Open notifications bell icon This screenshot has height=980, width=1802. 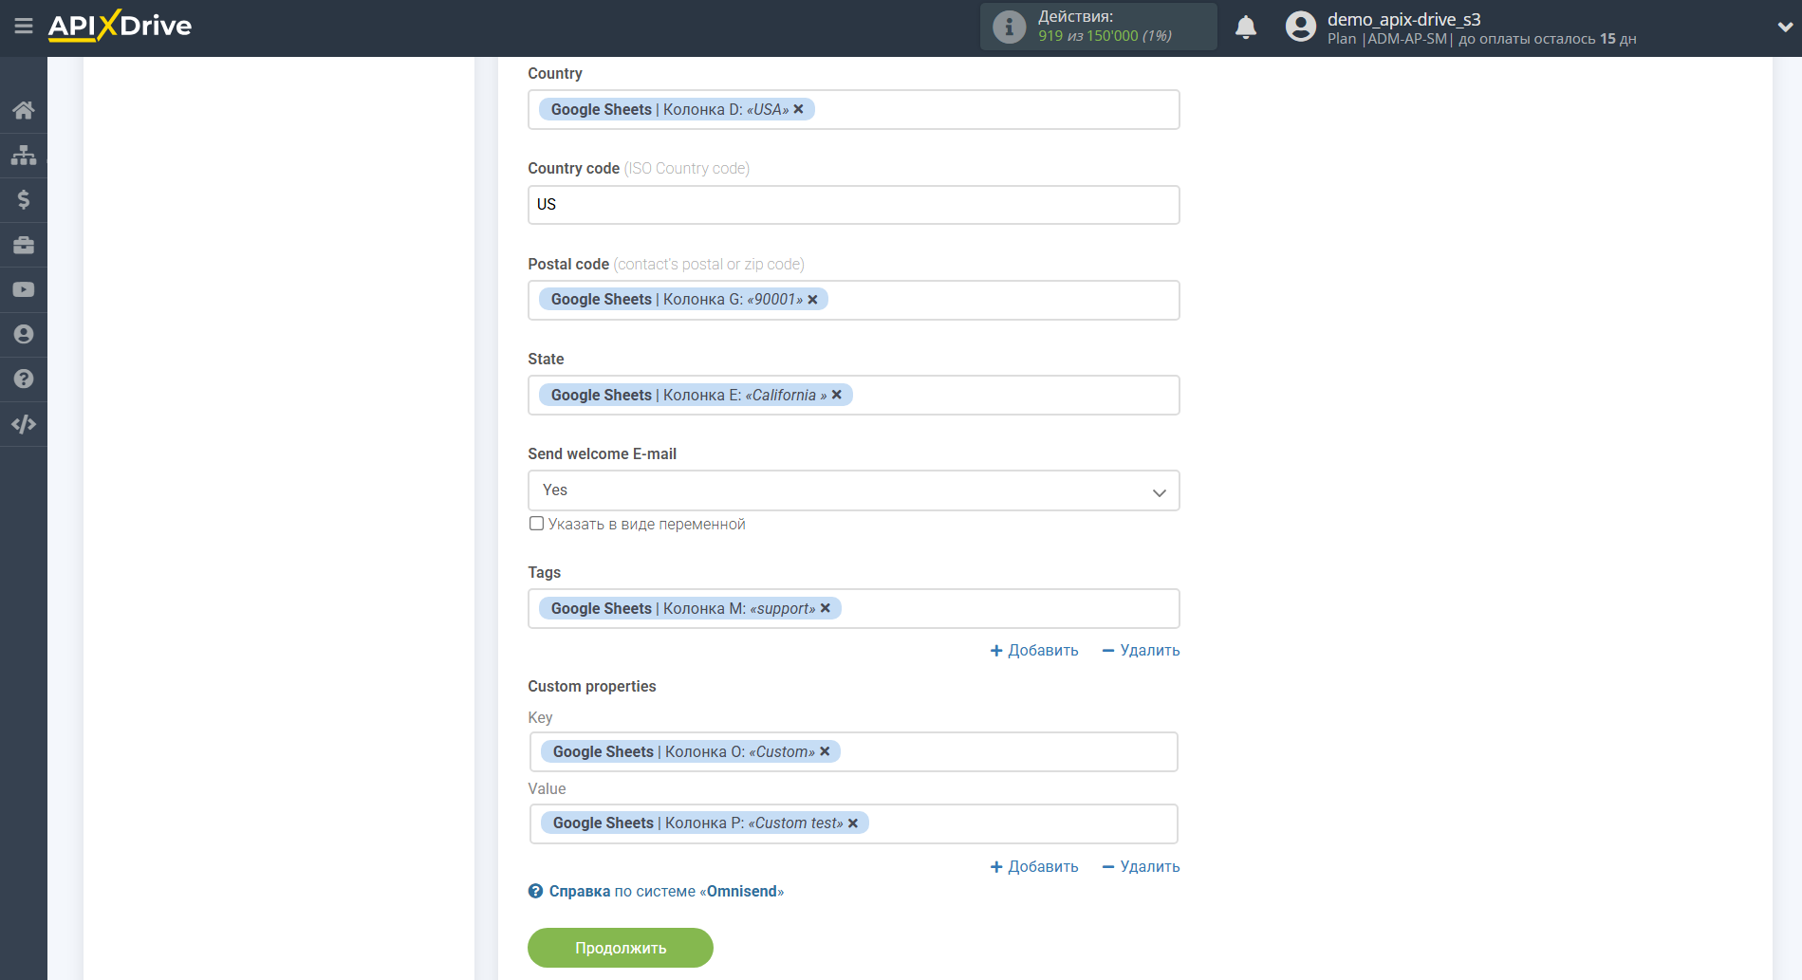1245,28
